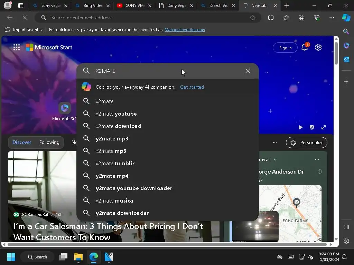Viewport: 354px width, 265px height.
Task: Click the X2MATE search input box
Action: pyautogui.click(x=167, y=71)
